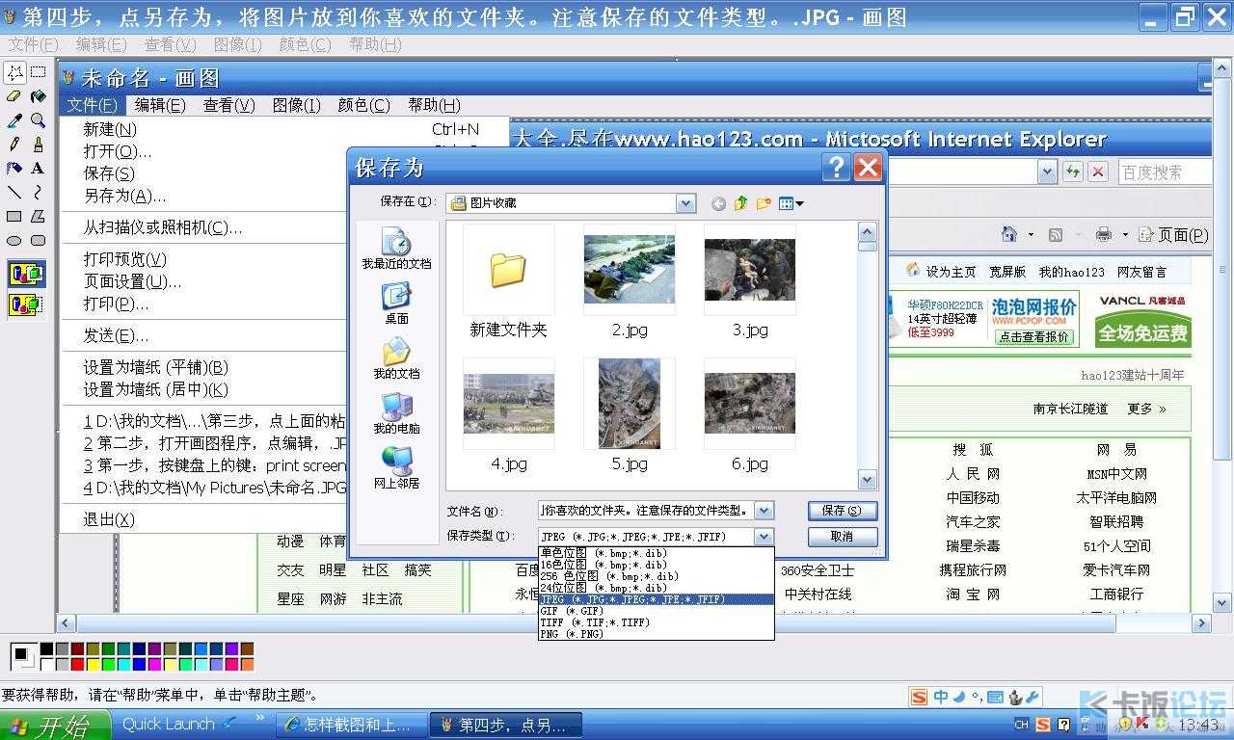Screen dimensions: 1234x740
Task: Click the IE red stop icon
Action: coord(1097,172)
